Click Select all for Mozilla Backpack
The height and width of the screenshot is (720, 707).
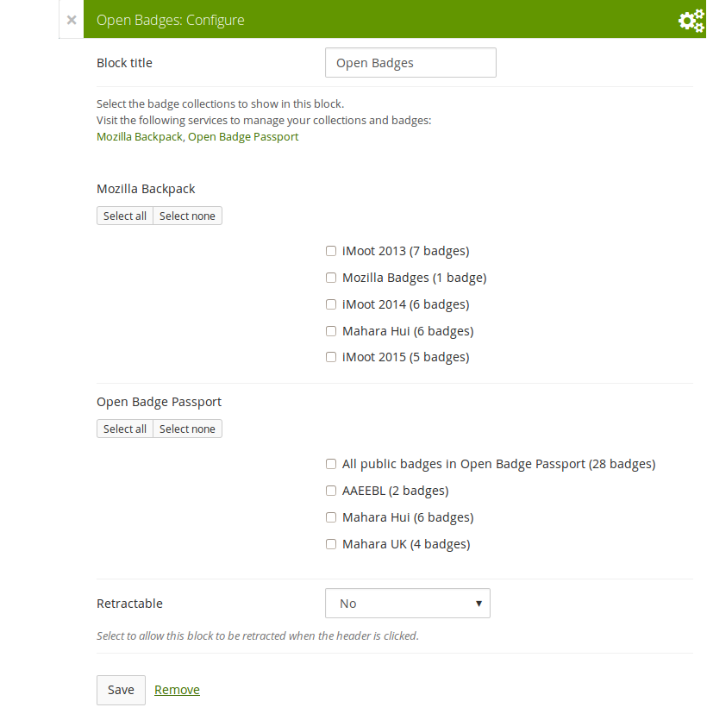pos(125,216)
